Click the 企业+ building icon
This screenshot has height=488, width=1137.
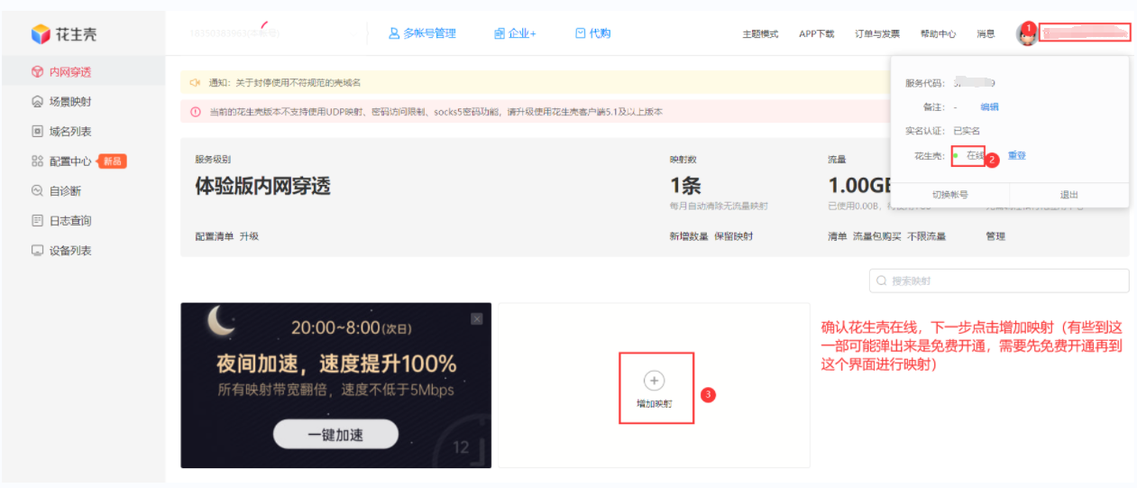tap(500, 33)
